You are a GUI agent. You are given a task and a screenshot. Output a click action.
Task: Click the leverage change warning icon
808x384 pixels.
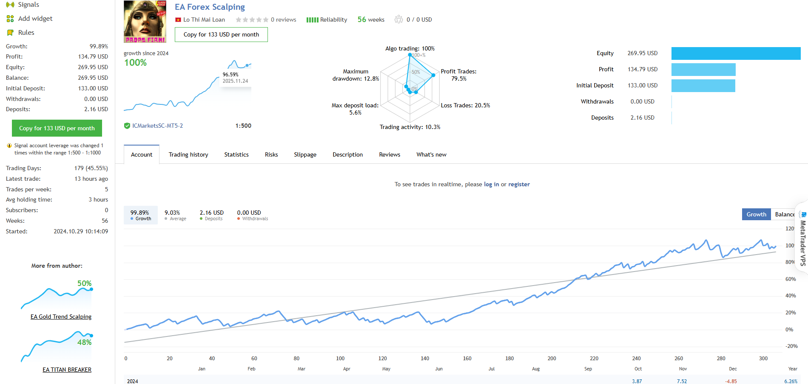tap(9, 146)
